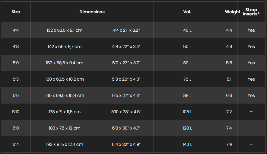This screenshot has width=267, height=154.
Task: Click the 6.1 weight value
Action: click(x=229, y=79)
